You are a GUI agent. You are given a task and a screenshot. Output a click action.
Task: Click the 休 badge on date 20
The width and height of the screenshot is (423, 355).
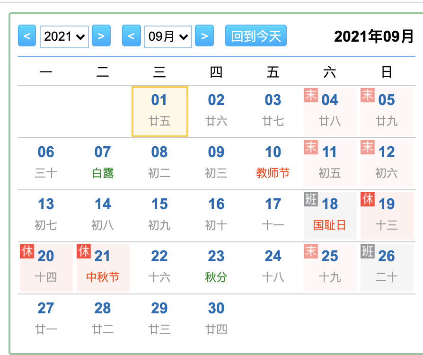pyautogui.click(x=27, y=251)
